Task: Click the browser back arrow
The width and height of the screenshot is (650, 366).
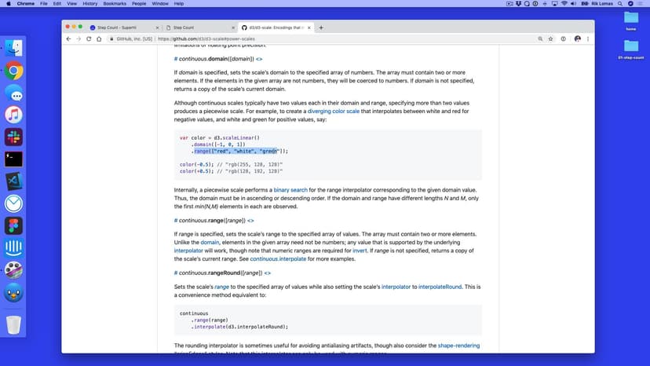Action: coord(69,38)
